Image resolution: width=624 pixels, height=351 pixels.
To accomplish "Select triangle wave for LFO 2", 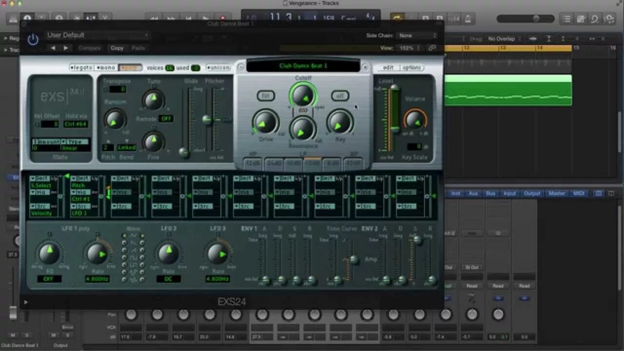I will click(x=142, y=235).
